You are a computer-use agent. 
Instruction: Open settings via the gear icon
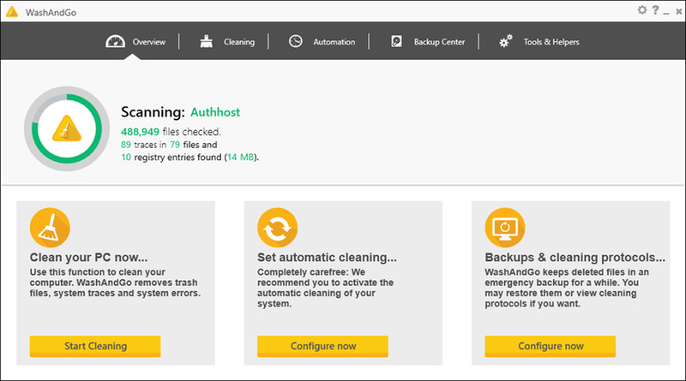tap(641, 10)
